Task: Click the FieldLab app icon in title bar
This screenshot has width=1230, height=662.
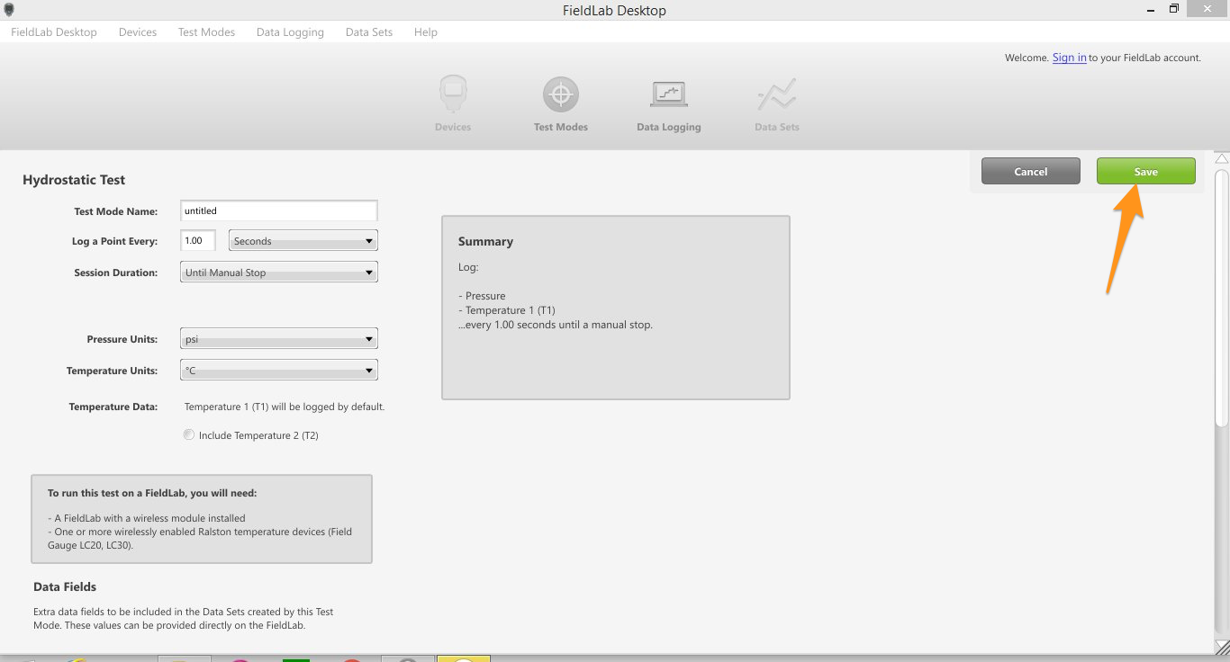Action: [x=9, y=10]
